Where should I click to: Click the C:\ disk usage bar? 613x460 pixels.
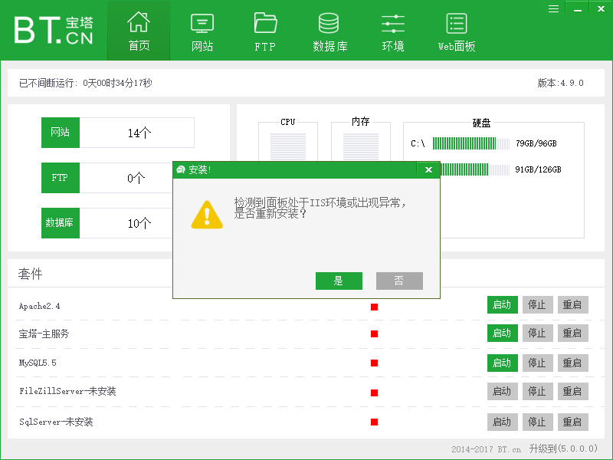pos(470,143)
